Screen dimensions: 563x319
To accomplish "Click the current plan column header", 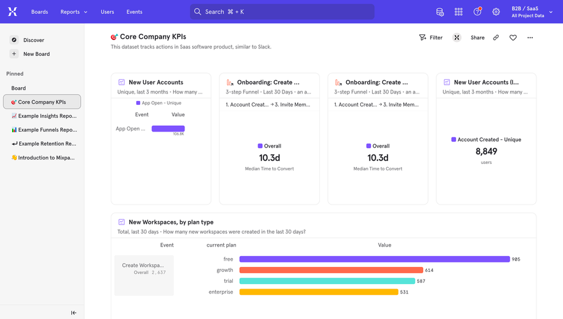I will pyautogui.click(x=221, y=245).
